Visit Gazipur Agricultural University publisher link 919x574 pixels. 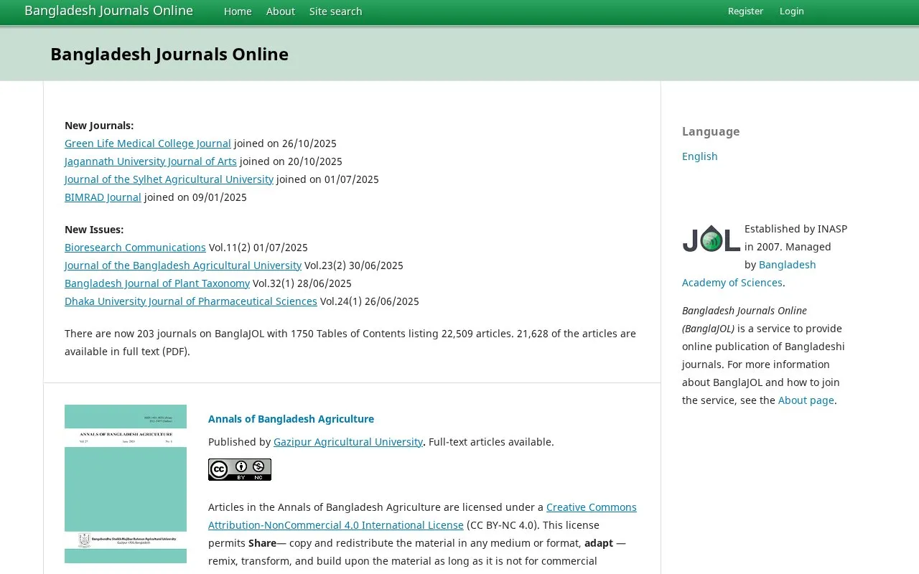348,442
